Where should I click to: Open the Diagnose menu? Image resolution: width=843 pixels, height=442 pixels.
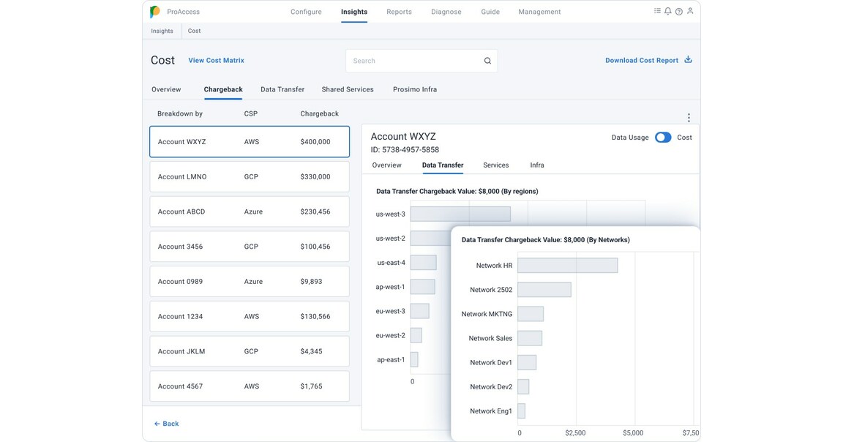[x=446, y=10]
